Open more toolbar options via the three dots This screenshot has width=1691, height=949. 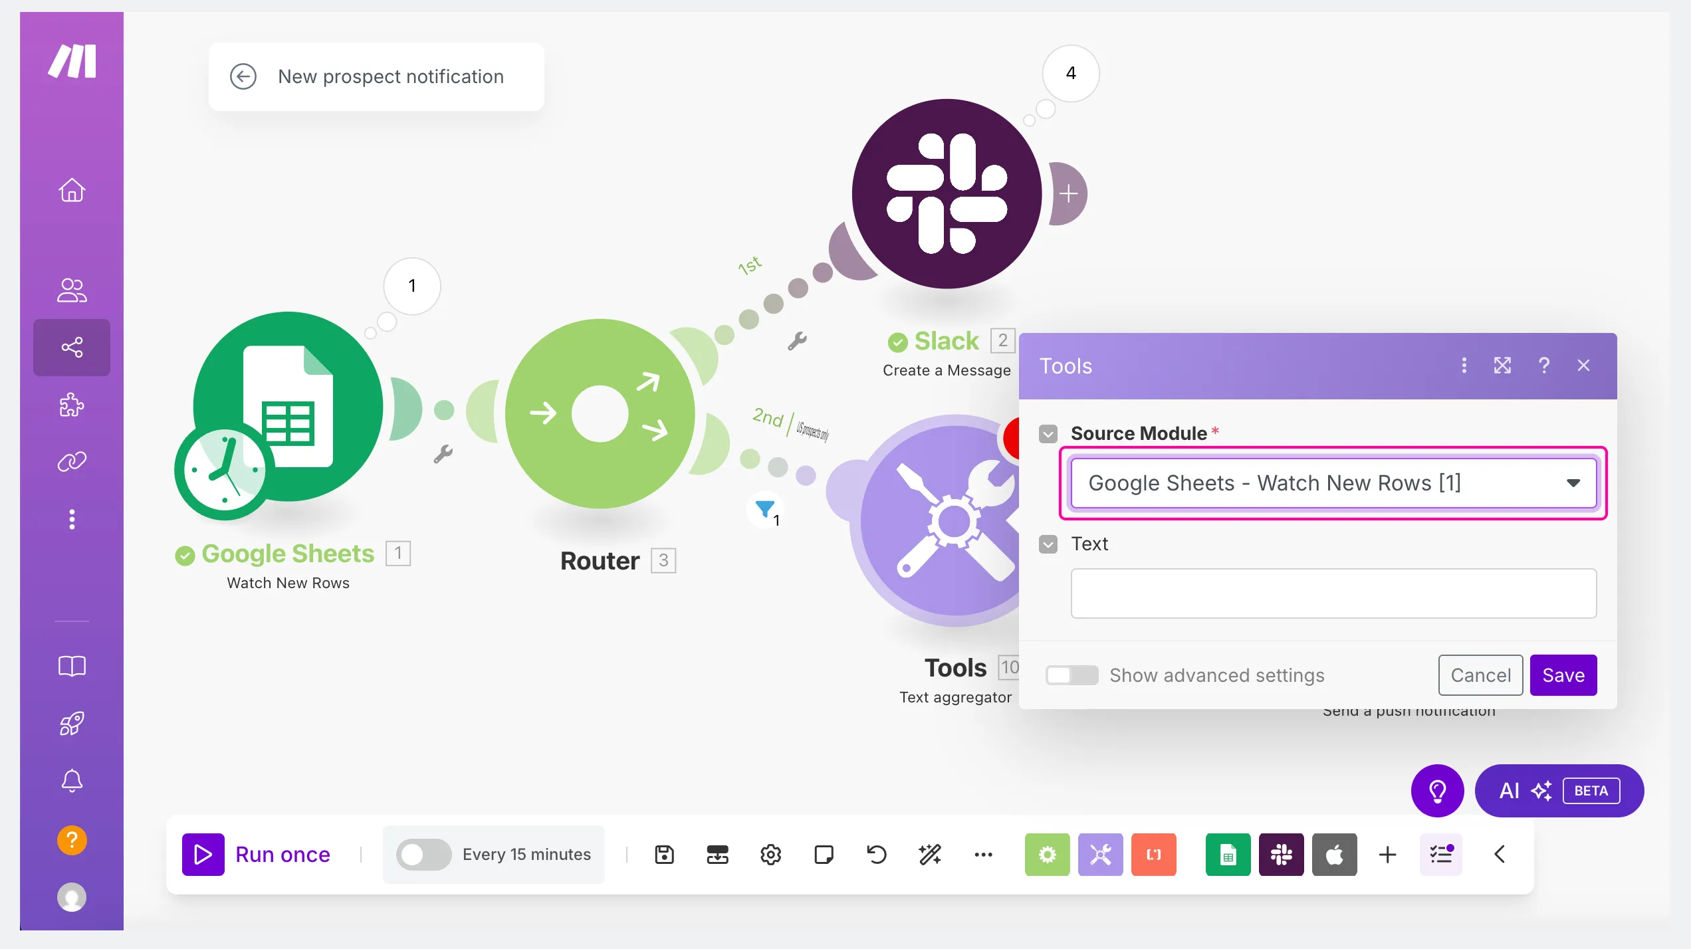coord(983,854)
